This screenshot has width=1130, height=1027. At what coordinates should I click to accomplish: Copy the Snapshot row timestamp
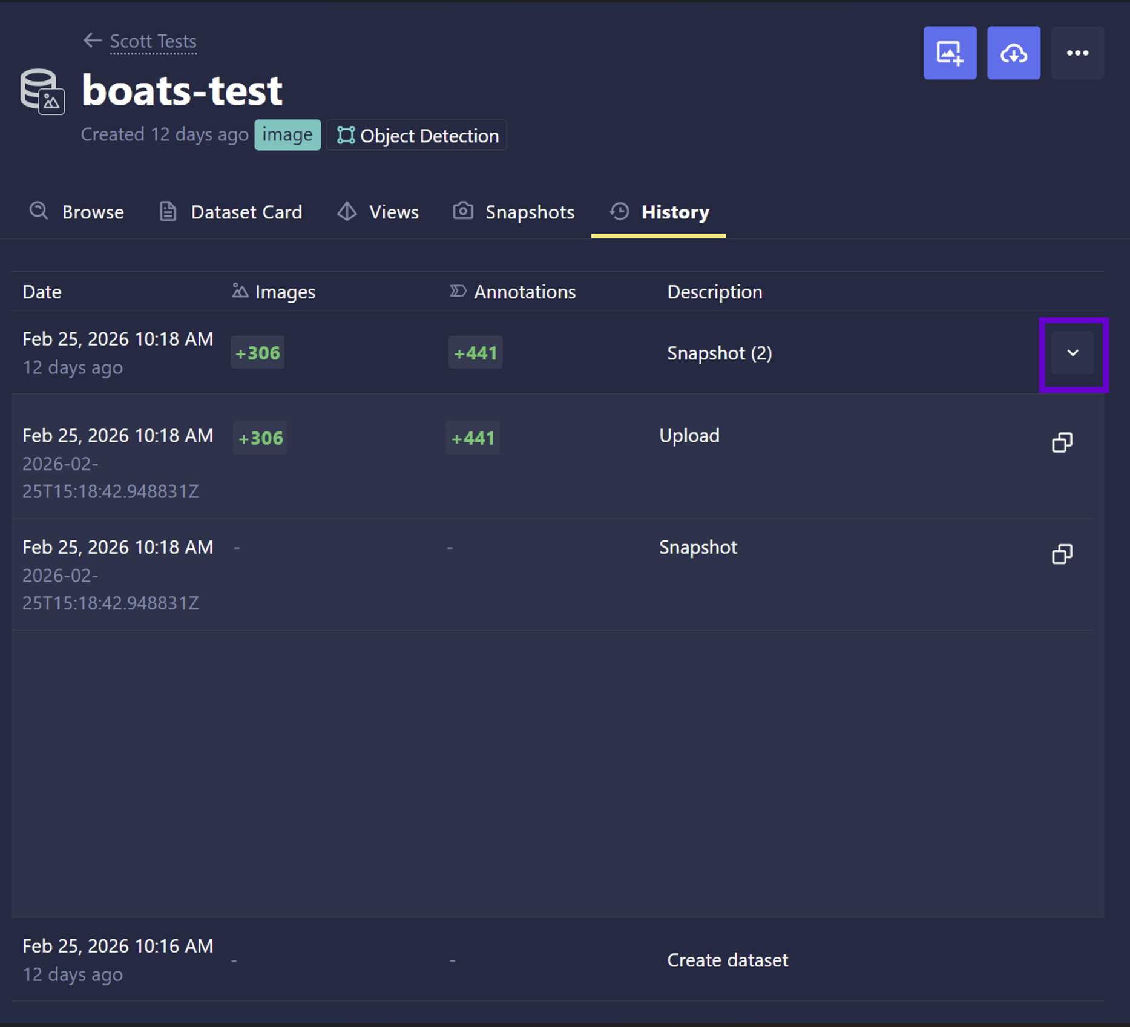click(1062, 554)
